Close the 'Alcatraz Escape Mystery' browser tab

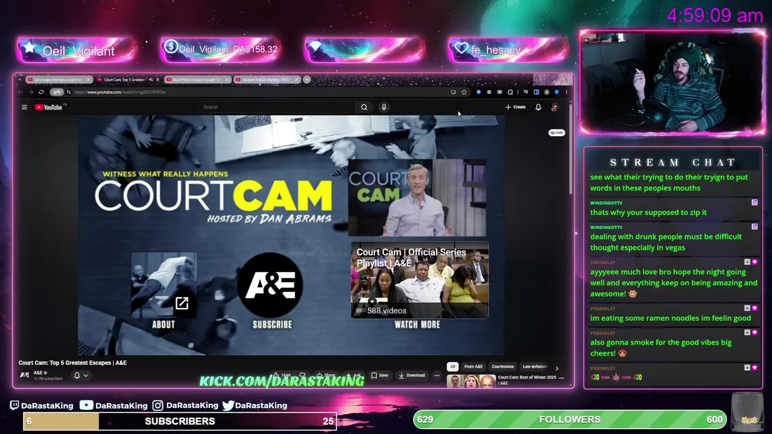pos(297,80)
